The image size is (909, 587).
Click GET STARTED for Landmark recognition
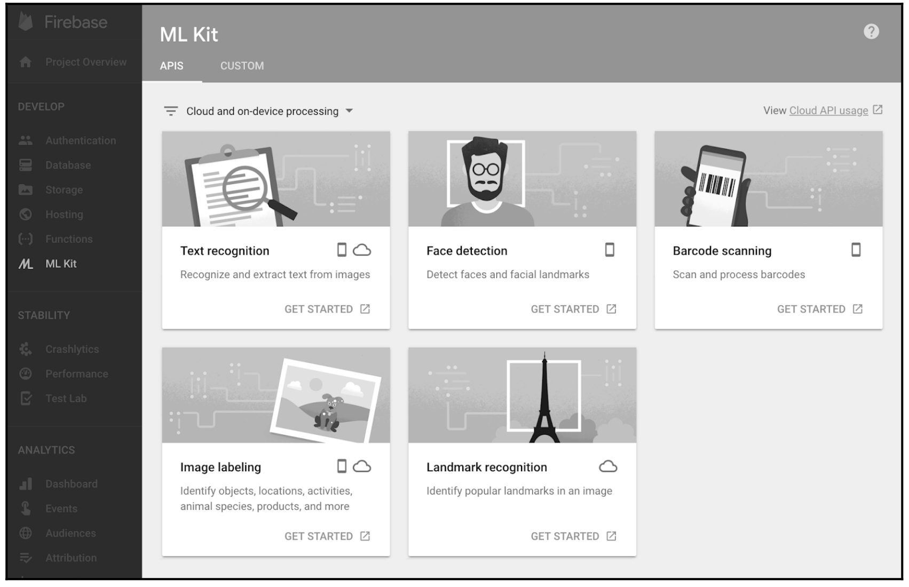click(x=574, y=536)
